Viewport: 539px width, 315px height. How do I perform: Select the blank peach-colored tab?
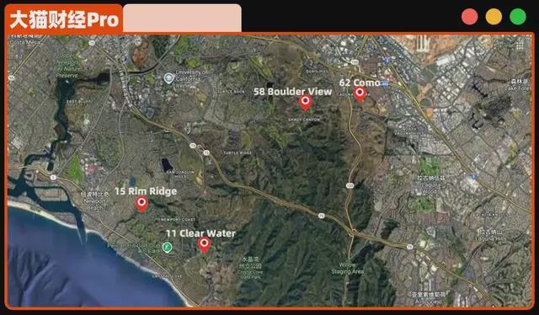click(x=182, y=19)
